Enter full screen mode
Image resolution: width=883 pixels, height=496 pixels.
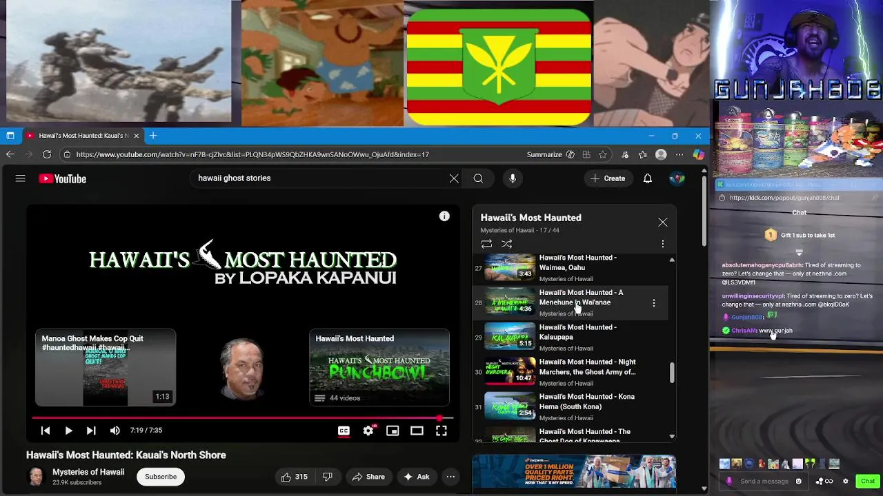pyautogui.click(x=441, y=431)
